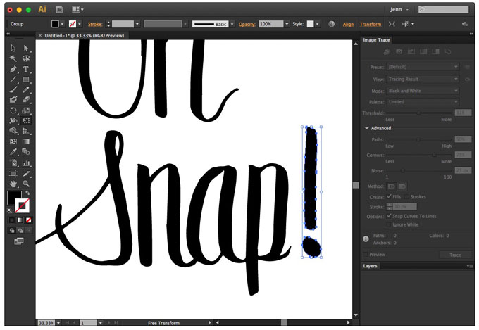Click the Noise slider handle
Image resolution: width=479 pixels, height=330 pixels.
click(x=403, y=171)
